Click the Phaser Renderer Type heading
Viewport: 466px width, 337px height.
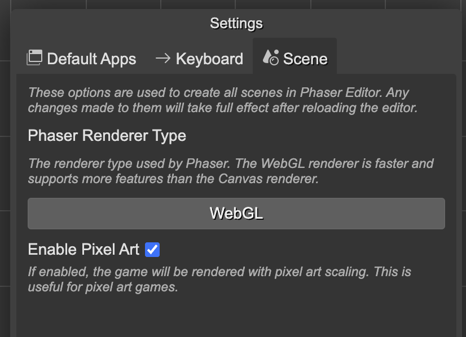pos(107,136)
